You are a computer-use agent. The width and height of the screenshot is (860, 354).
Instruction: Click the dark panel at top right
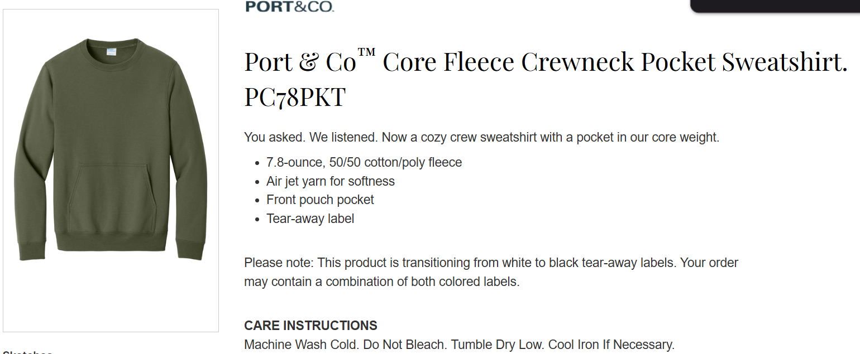[775, 6]
